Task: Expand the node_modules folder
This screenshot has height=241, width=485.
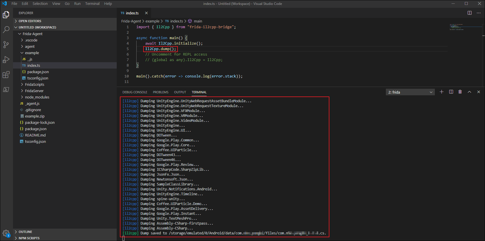Action: point(65,97)
